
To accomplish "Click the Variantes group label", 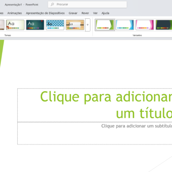I will [x=137, y=35].
